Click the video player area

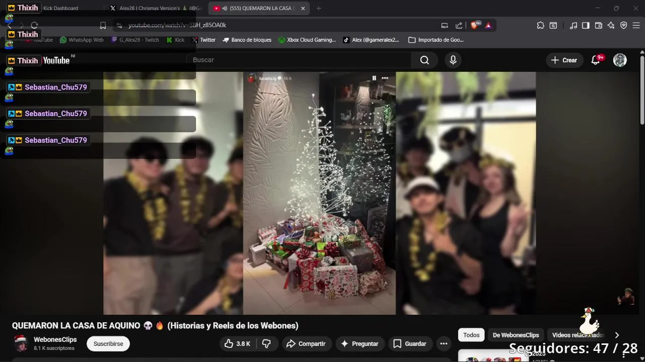click(x=319, y=193)
